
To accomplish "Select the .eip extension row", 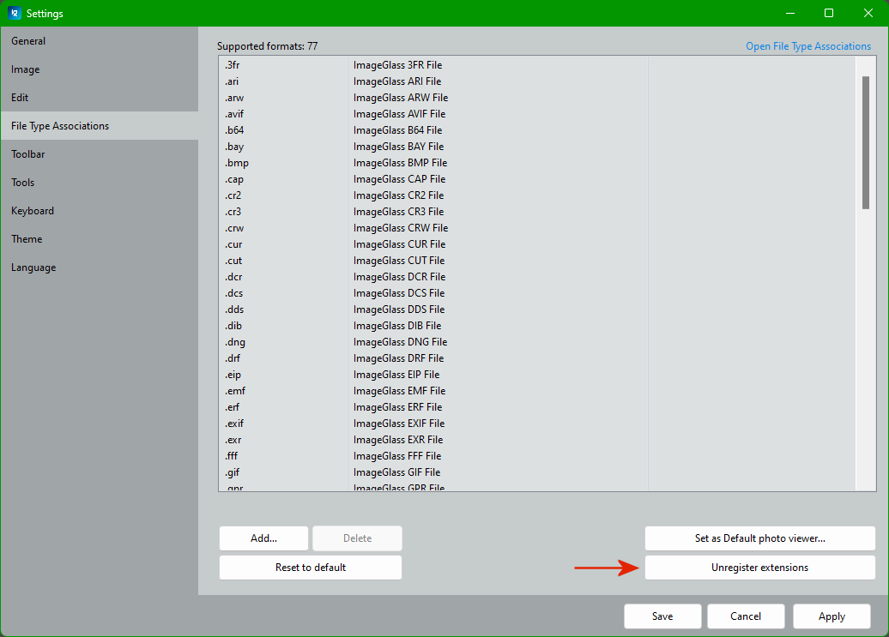I will [536, 375].
